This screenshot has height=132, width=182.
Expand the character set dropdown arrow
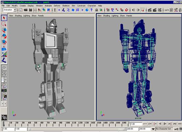point(153,129)
